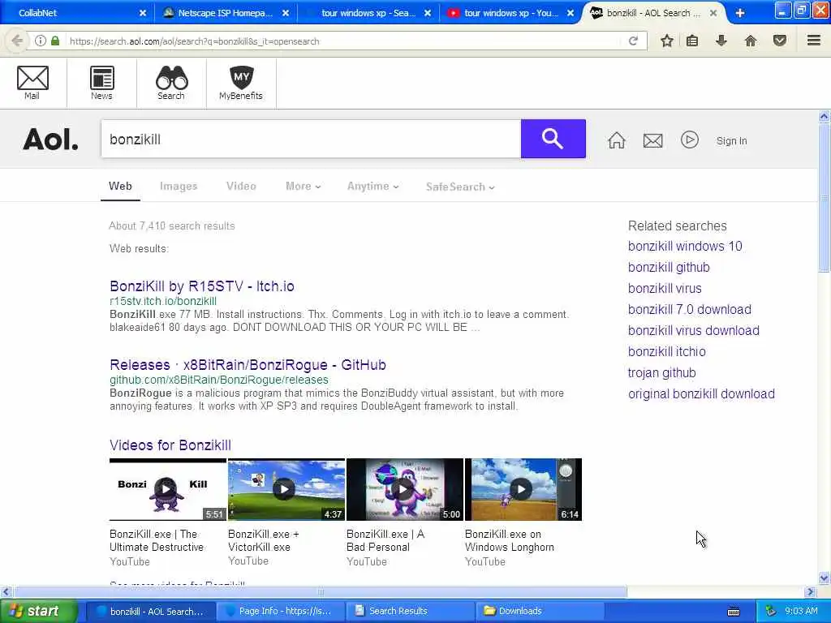Switch to Page Info taskbar window

tap(279, 612)
